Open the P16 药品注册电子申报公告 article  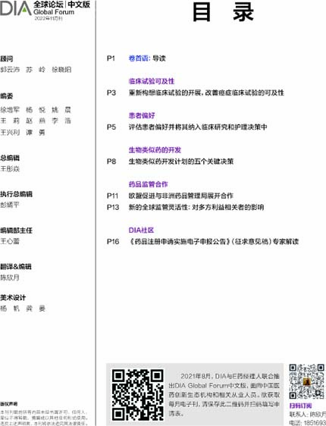coord(214,242)
